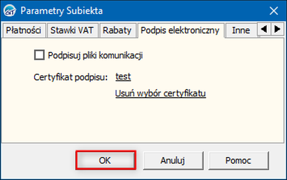Switch to the Płatności tab
The height and width of the screenshot is (180, 287).
[24, 30]
